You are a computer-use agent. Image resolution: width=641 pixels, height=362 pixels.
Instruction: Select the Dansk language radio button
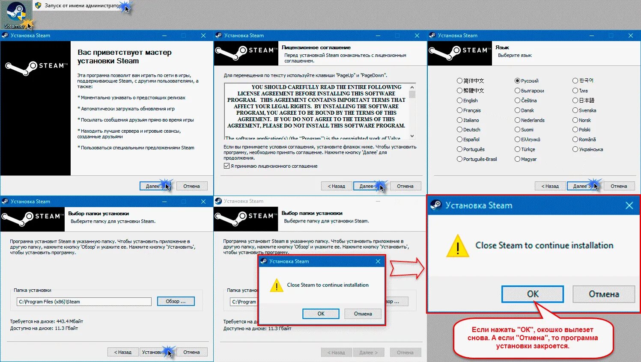point(517,110)
